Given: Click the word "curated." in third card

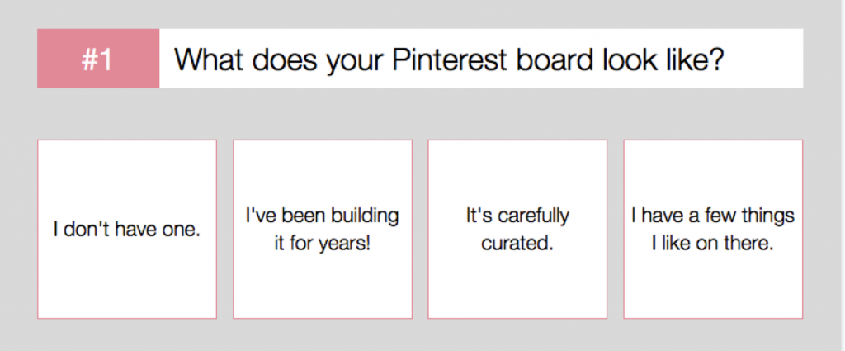Looking at the screenshot, I should coord(517,245).
